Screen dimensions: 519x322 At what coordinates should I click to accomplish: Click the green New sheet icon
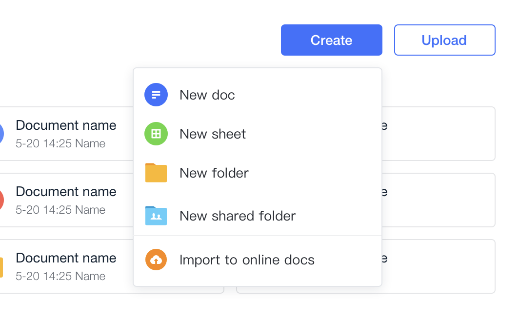(x=156, y=134)
